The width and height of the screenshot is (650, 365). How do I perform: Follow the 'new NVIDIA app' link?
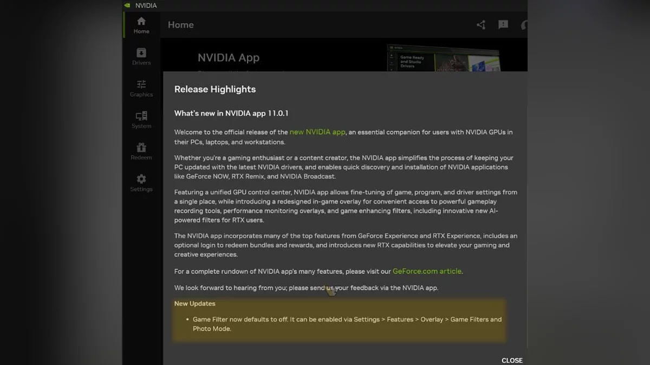point(317,132)
